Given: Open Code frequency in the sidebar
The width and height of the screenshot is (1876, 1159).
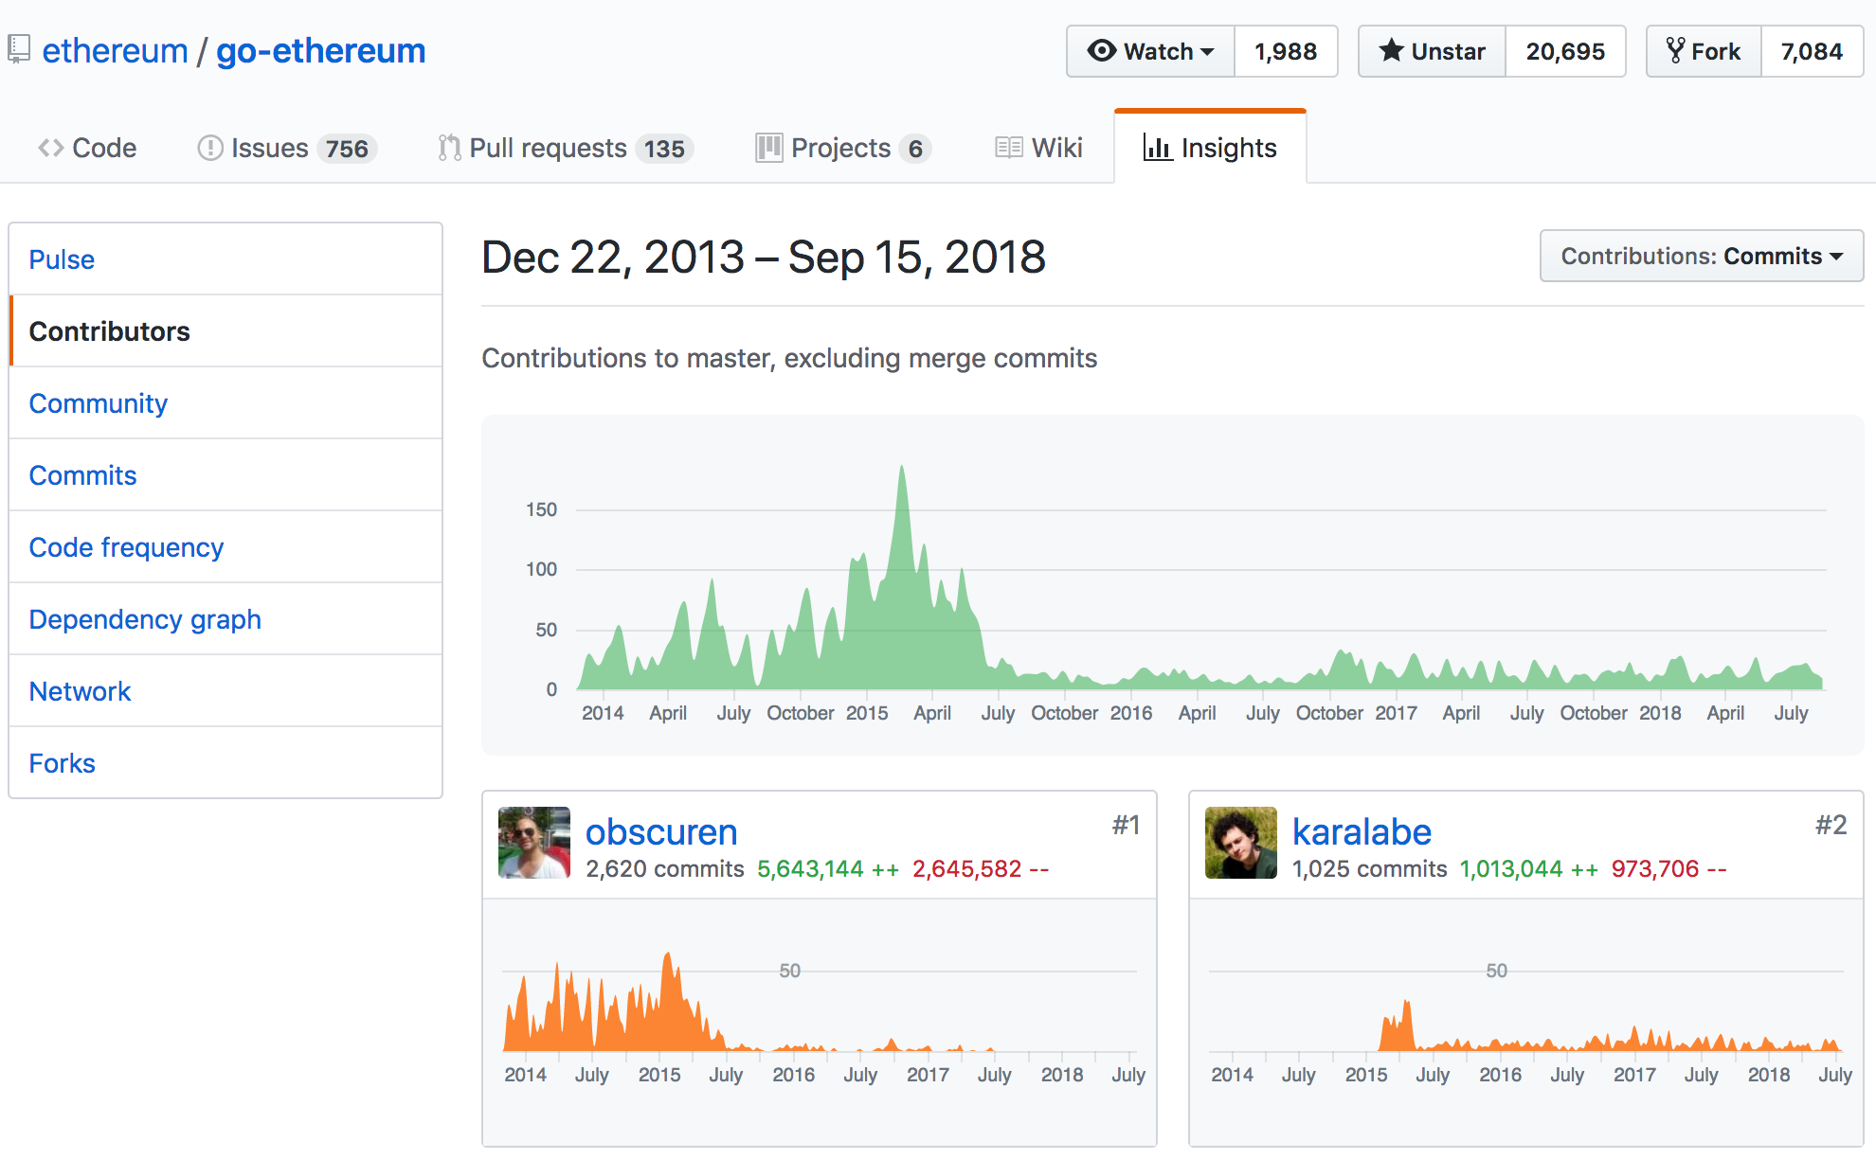Looking at the screenshot, I should pos(225,547).
